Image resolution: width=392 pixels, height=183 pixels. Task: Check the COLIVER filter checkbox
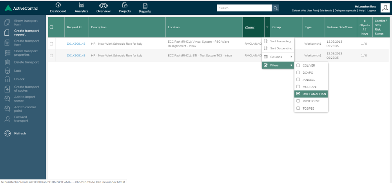tap(298, 65)
